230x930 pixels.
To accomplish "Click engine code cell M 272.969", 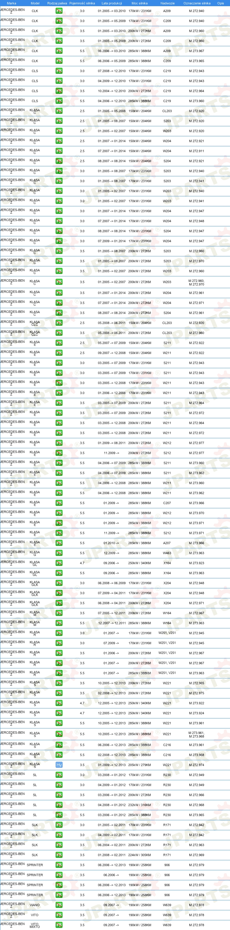I will point(196,855).
